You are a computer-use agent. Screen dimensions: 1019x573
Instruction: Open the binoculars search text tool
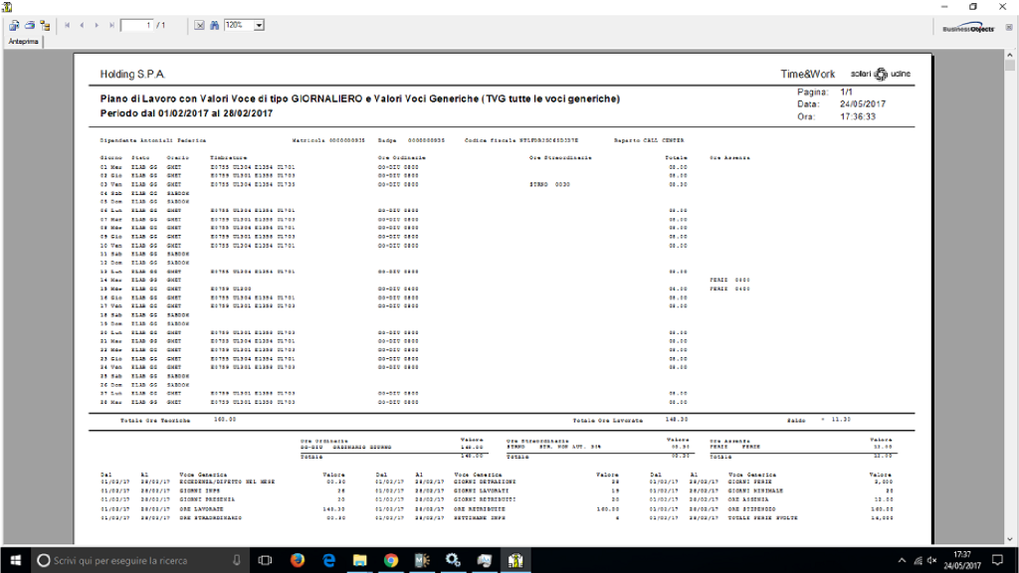tap(214, 25)
